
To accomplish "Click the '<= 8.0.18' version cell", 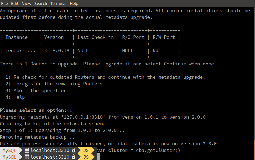I will pyautogui.click(x=57, y=50).
